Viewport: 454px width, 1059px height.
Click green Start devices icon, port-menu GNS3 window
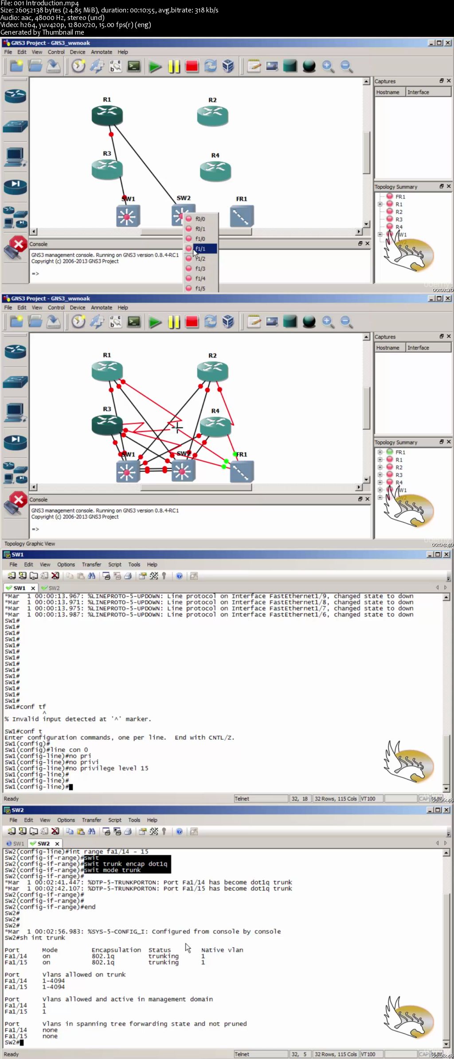(x=155, y=67)
